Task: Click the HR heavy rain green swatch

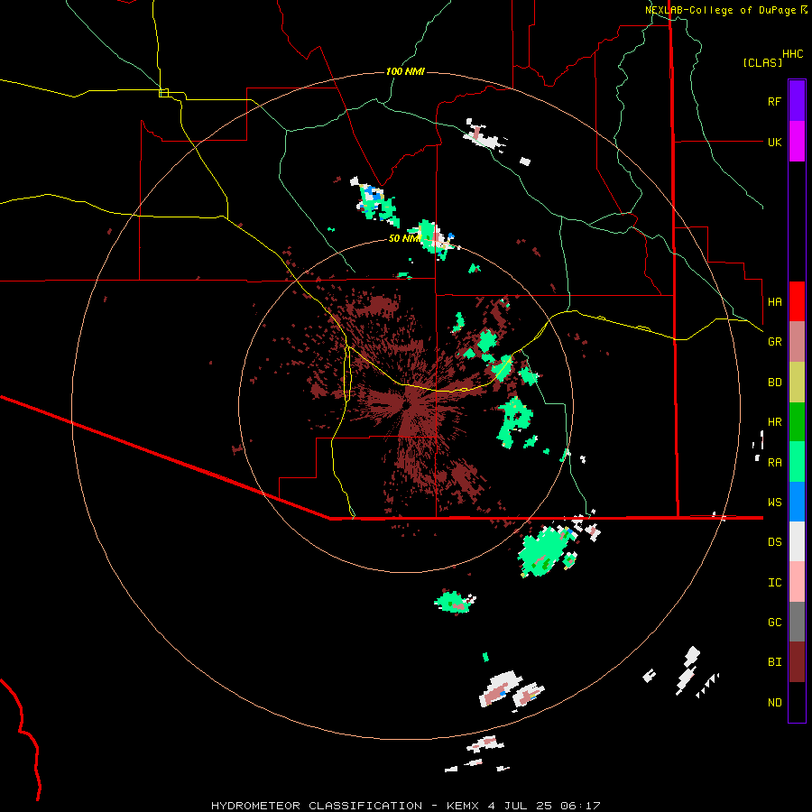Action: [x=797, y=422]
